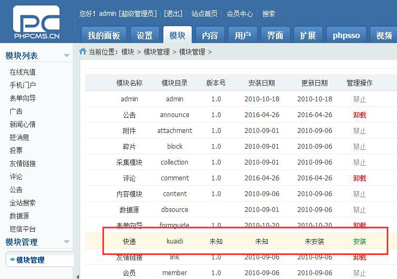The height and width of the screenshot is (279, 397).
Task: Open the 站点首页 link
Action: click(204, 14)
